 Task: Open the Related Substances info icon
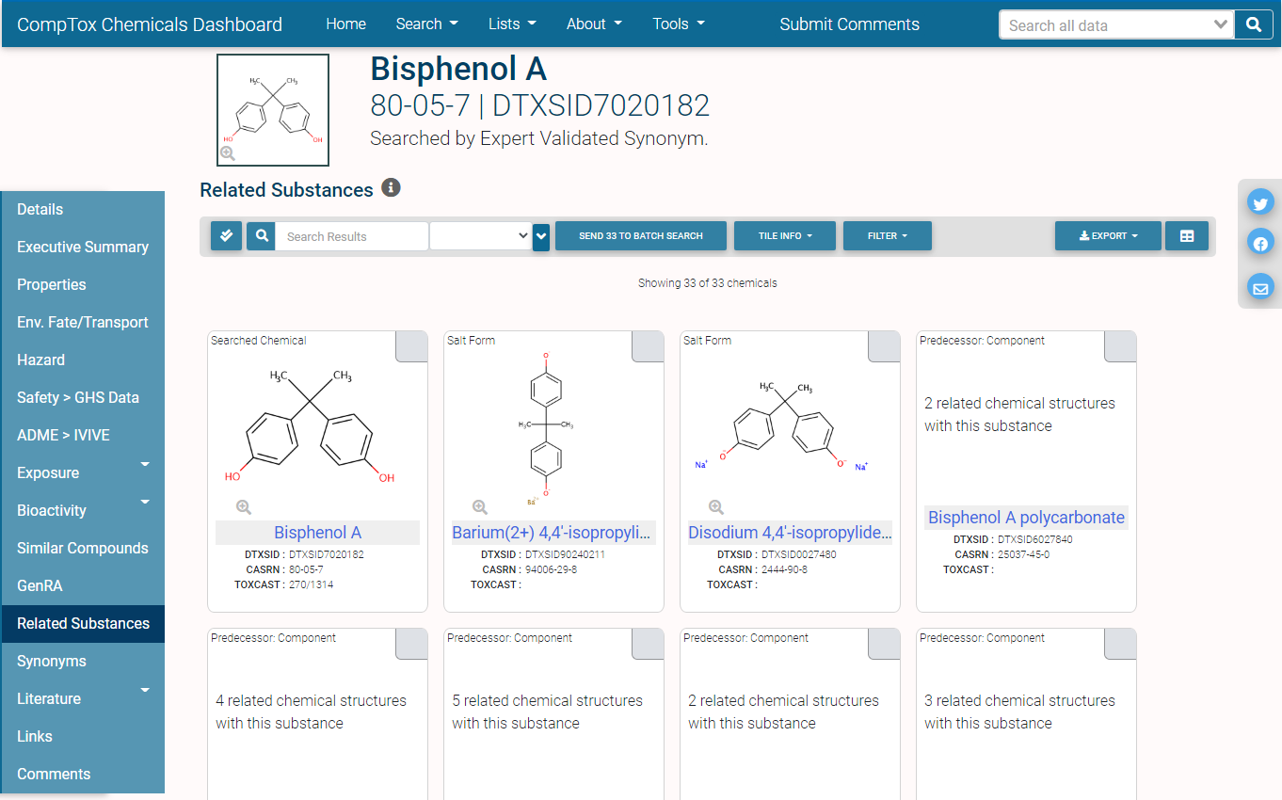[392, 188]
